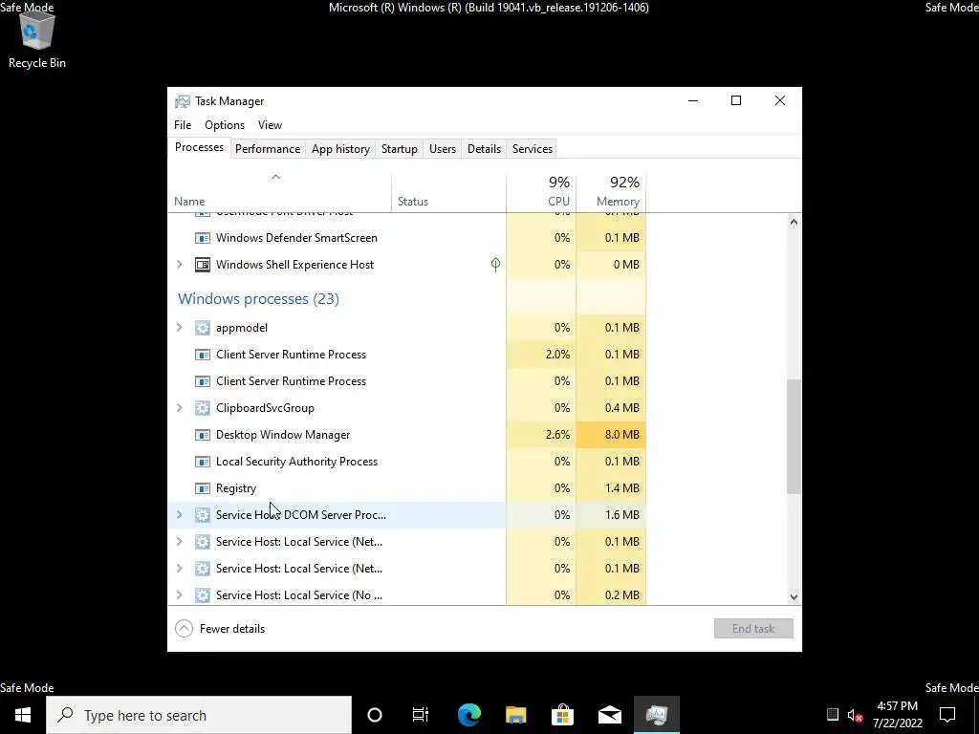This screenshot has width=979, height=734.
Task: Open the File menu
Action: [x=183, y=125]
